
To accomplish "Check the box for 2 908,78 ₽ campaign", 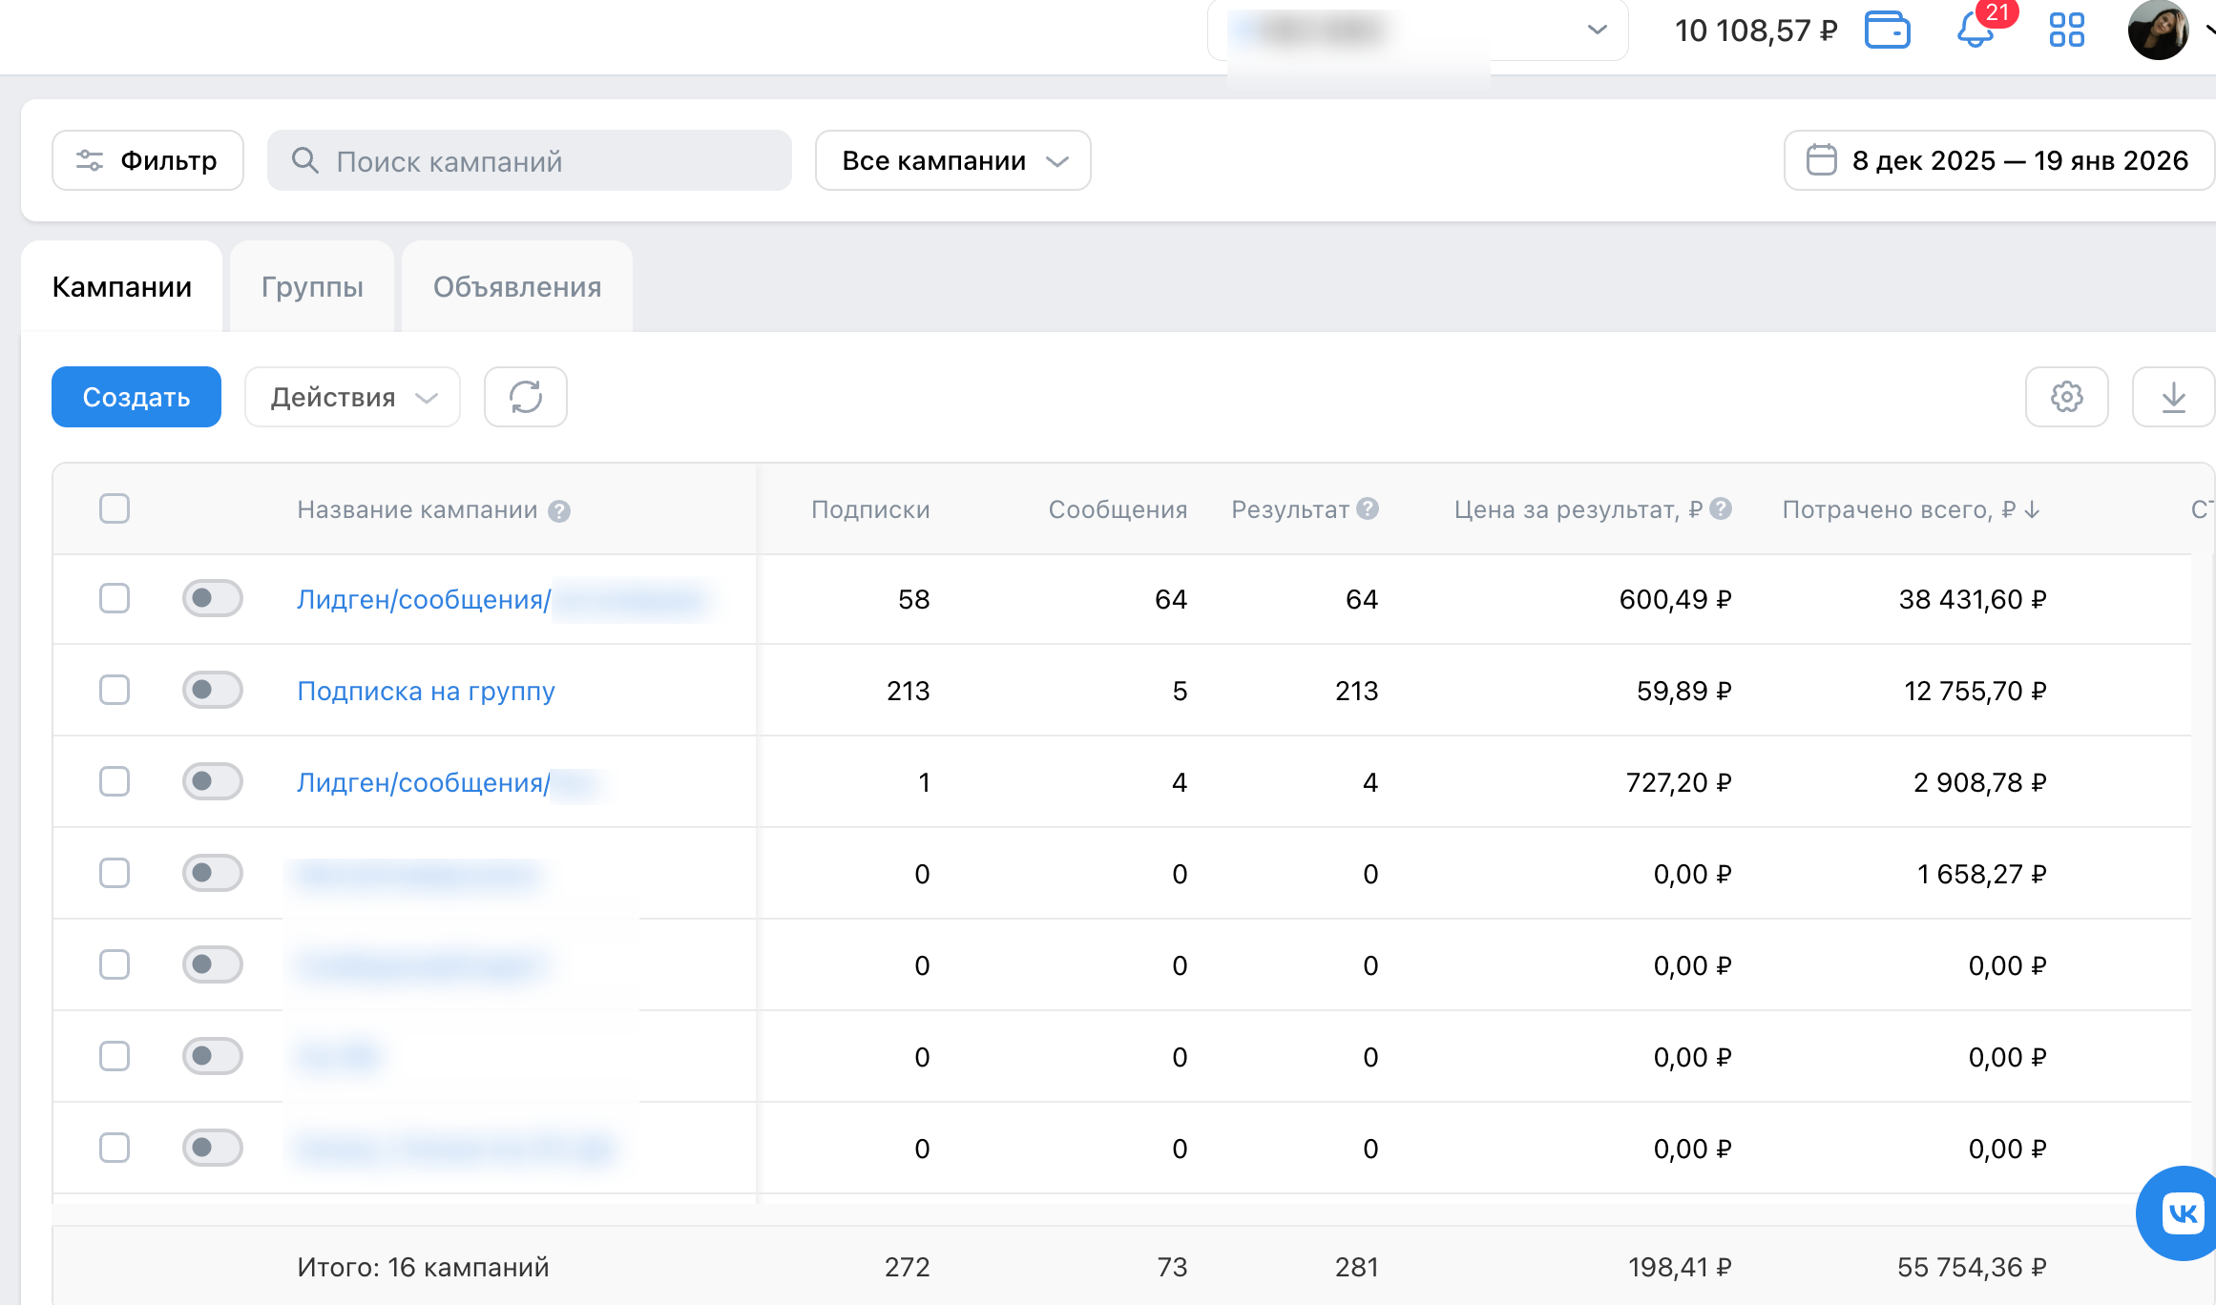I will pos(115,781).
